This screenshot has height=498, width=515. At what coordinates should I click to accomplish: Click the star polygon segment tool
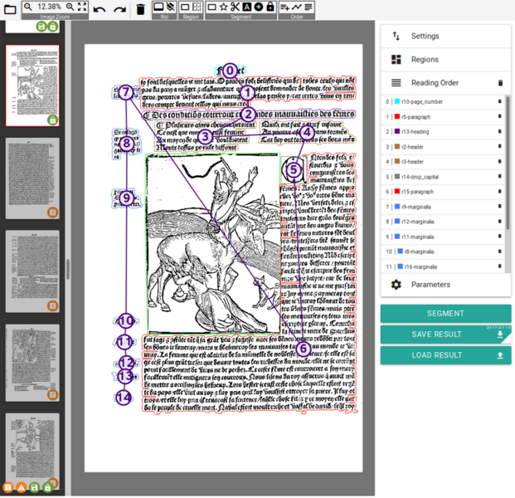coord(224,7)
